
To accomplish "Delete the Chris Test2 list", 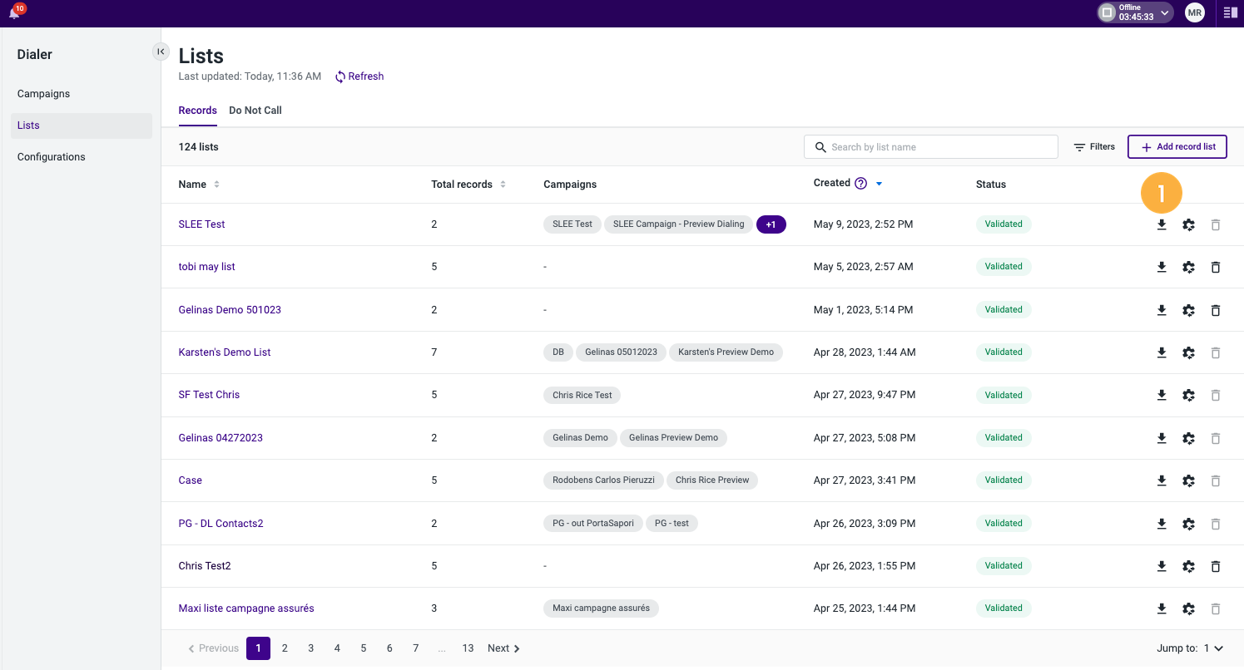I will (x=1216, y=566).
